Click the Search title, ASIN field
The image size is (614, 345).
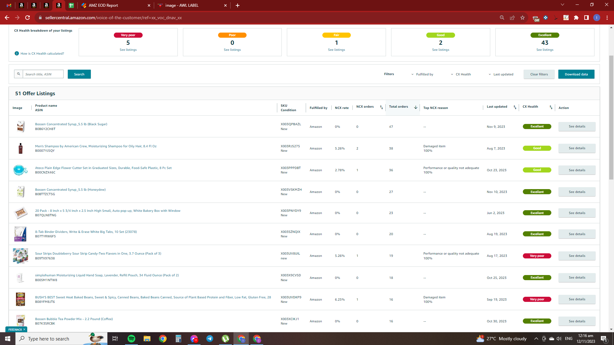tap(43, 74)
